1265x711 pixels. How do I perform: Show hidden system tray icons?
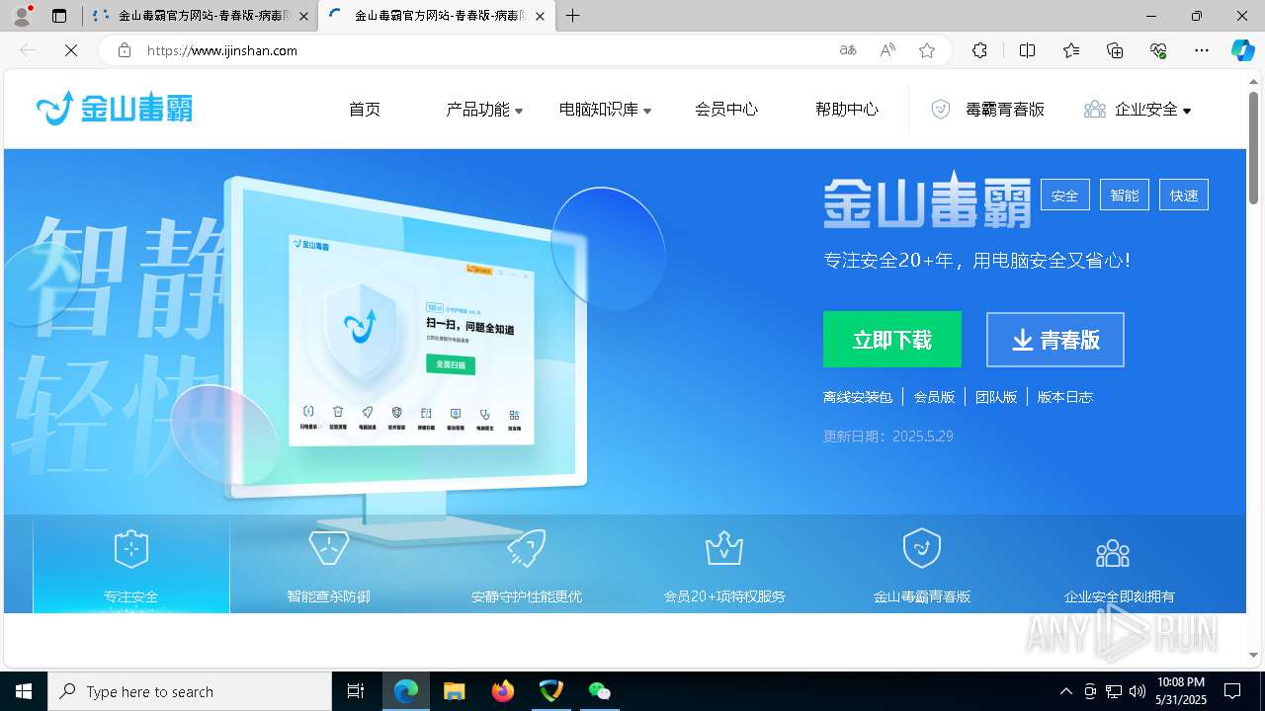point(1065,691)
